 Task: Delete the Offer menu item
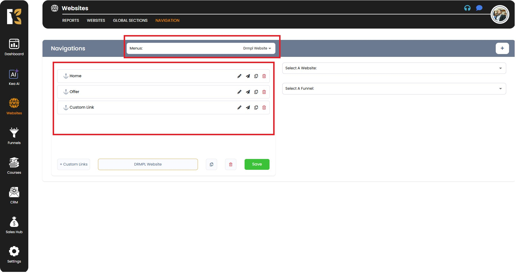point(264,92)
